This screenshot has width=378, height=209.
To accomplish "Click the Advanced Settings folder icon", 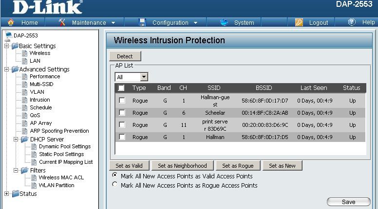I will click(15, 70).
